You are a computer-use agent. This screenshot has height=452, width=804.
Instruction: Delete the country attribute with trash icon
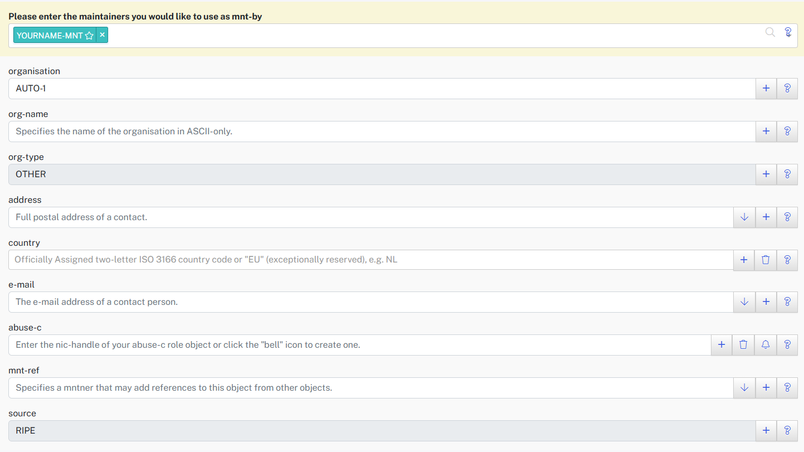[766, 260]
